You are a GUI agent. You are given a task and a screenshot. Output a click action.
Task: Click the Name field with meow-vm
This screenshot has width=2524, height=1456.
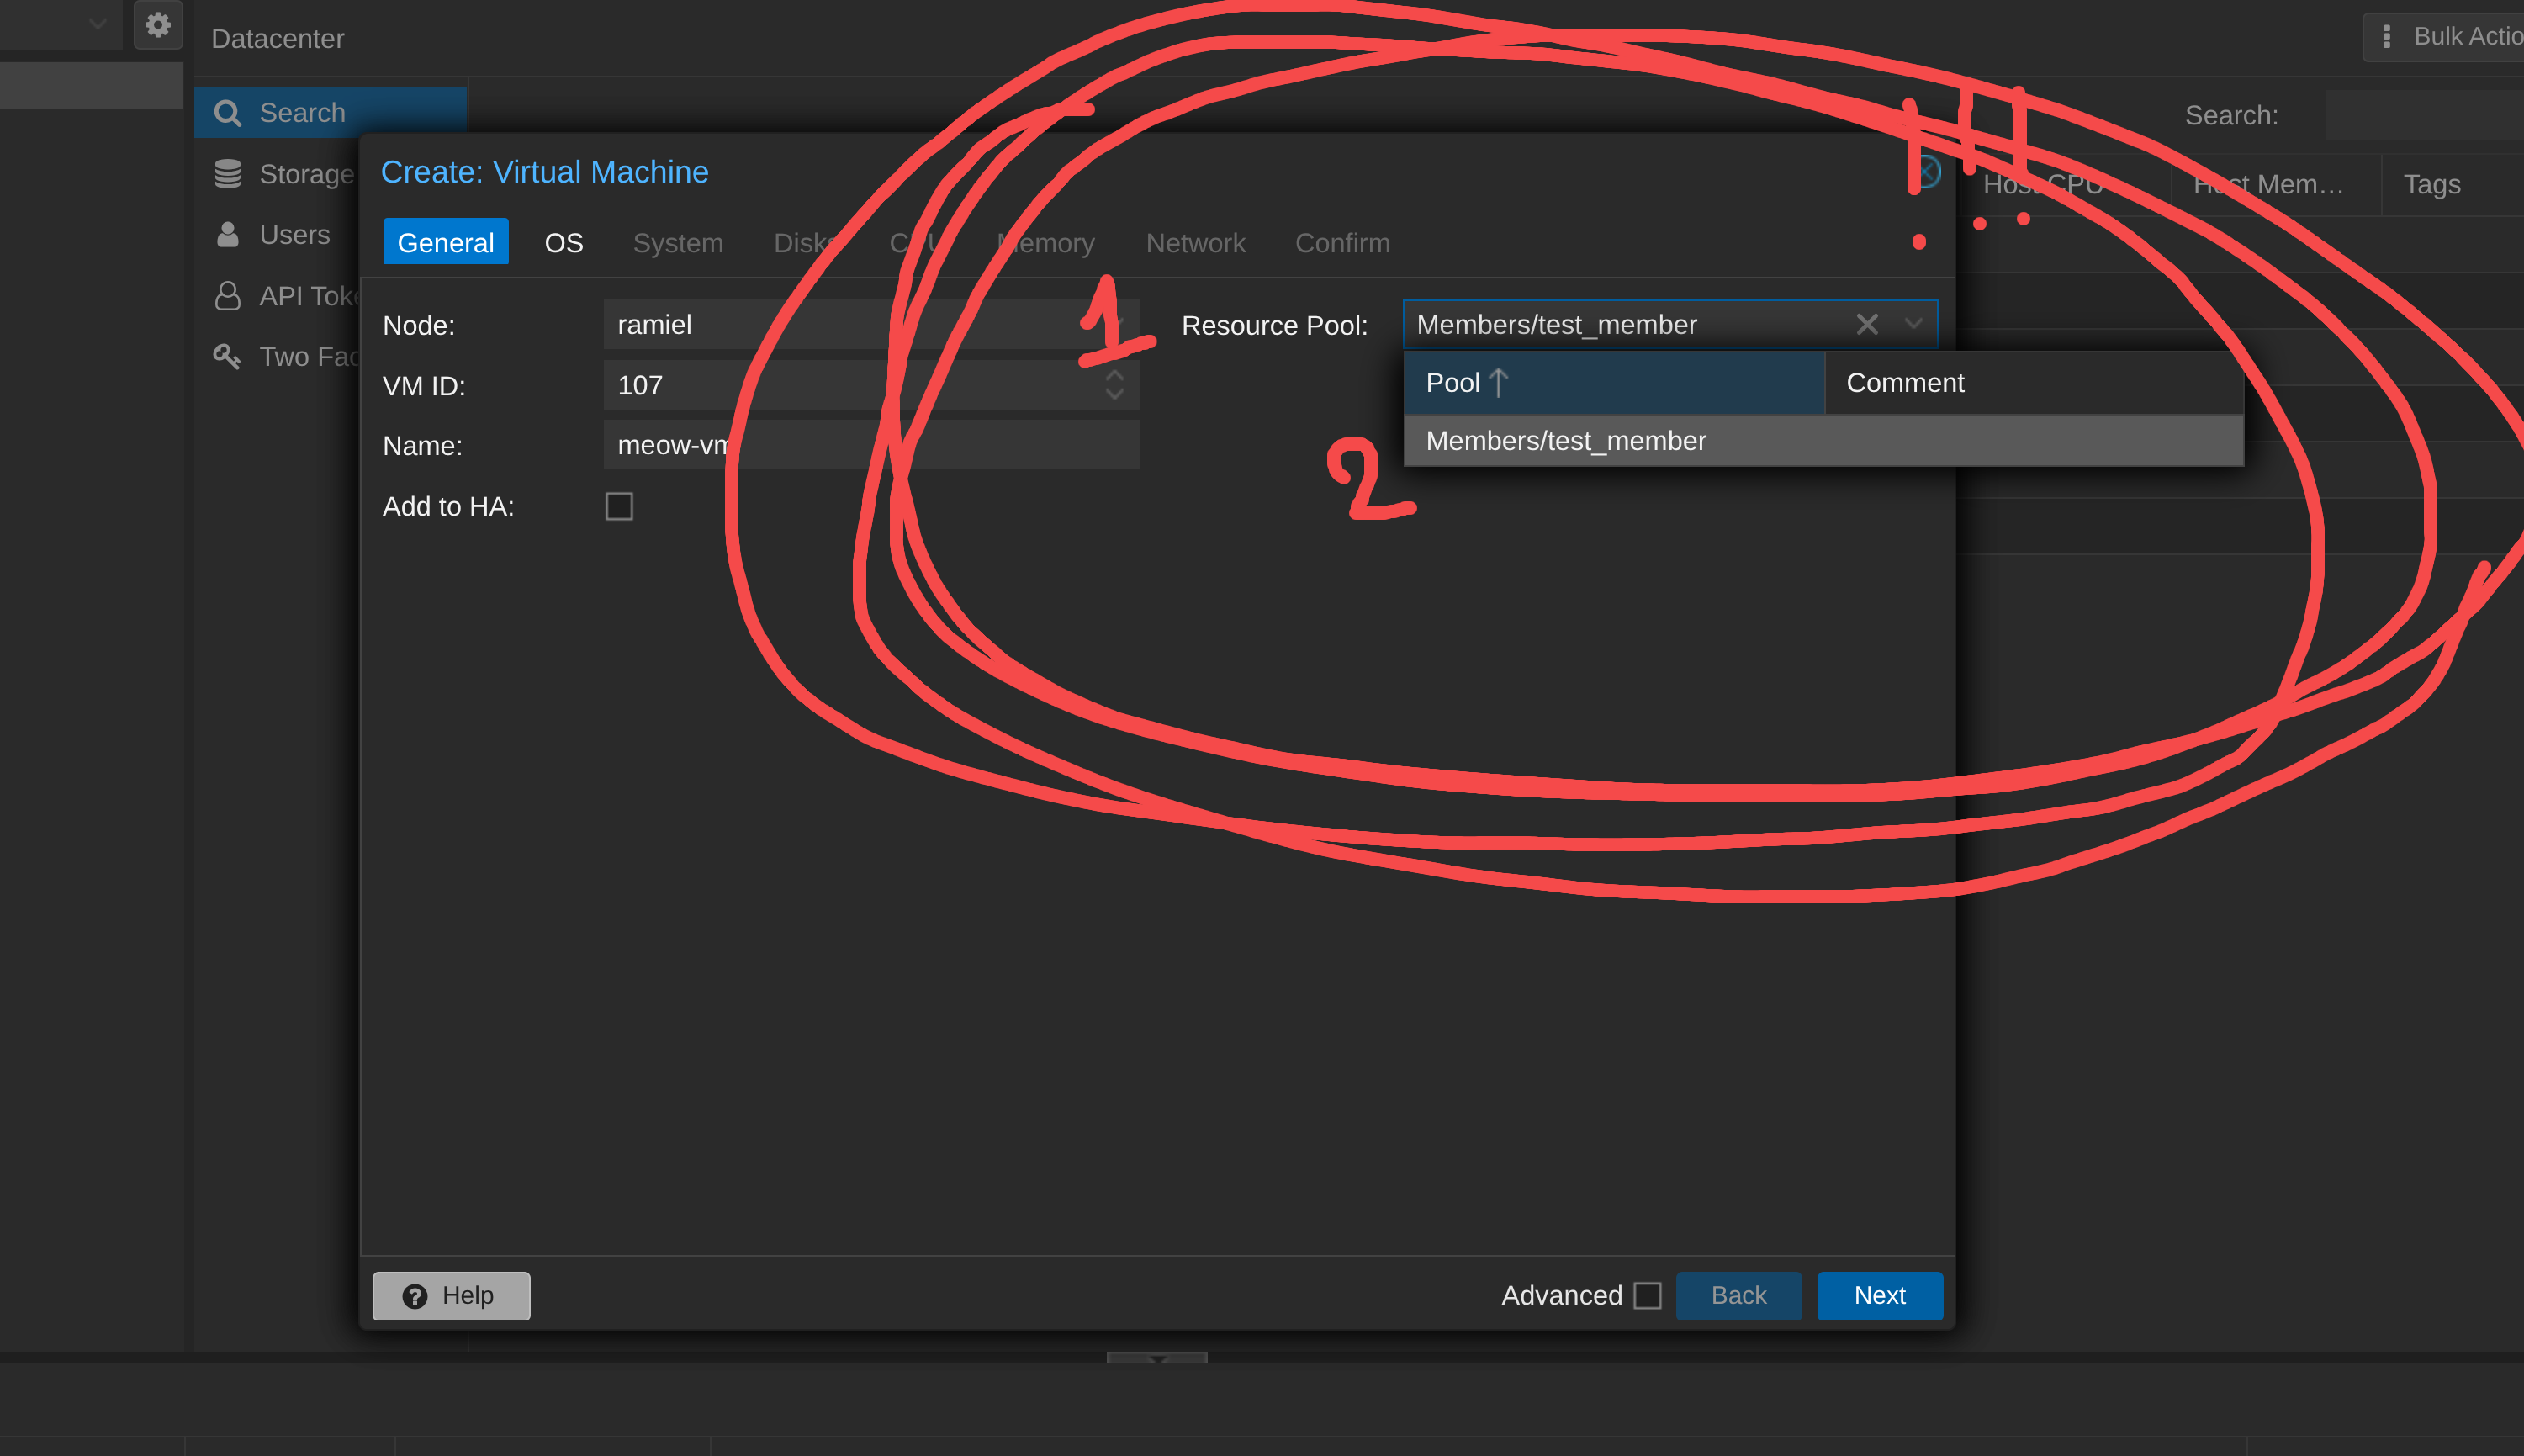click(870, 445)
